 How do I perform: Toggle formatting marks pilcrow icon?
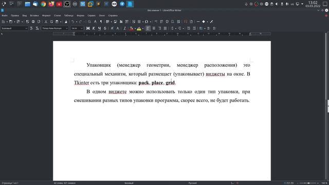[x=101, y=22]
